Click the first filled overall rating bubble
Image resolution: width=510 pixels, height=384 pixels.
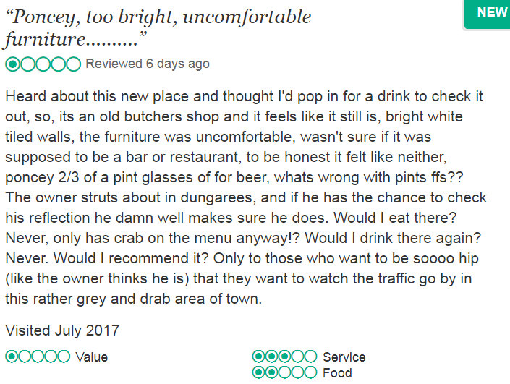pos(13,64)
